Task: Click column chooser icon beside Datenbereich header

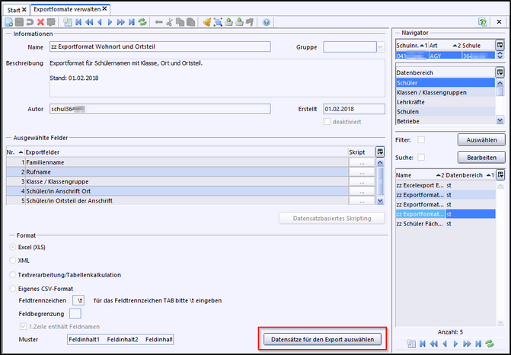Action: tap(500, 72)
